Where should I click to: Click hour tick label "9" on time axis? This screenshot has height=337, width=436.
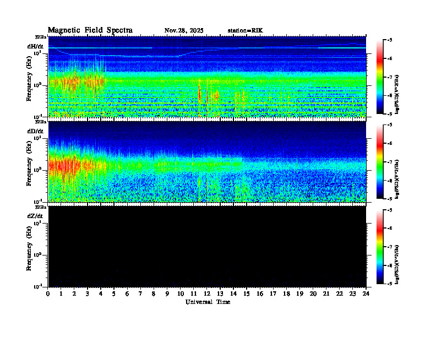pos(167,293)
